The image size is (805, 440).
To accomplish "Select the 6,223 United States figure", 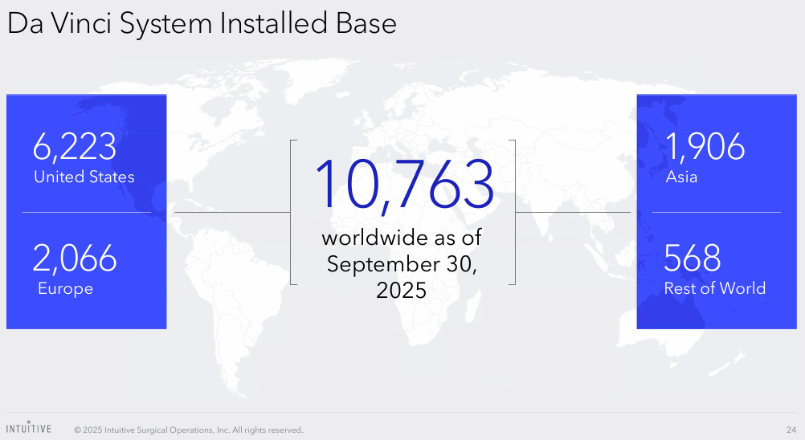I will (x=75, y=147).
